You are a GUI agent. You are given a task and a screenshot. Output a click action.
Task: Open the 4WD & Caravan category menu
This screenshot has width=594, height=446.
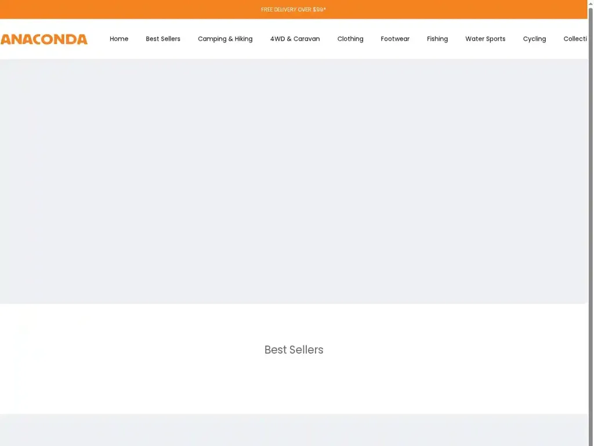click(295, 39)
